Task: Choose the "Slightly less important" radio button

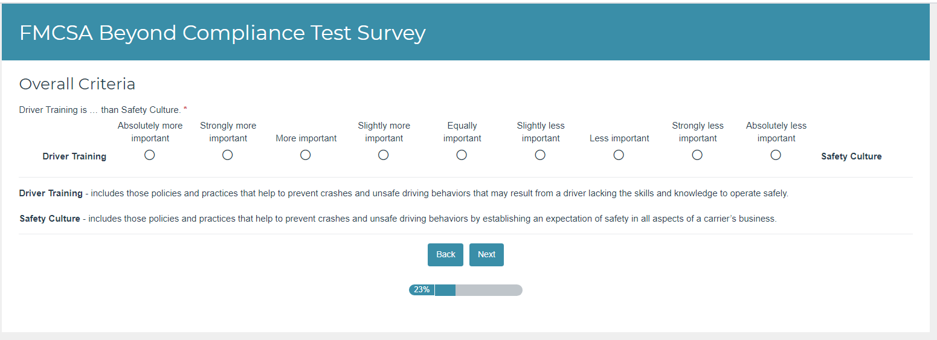Action: [x=540, y=155]
